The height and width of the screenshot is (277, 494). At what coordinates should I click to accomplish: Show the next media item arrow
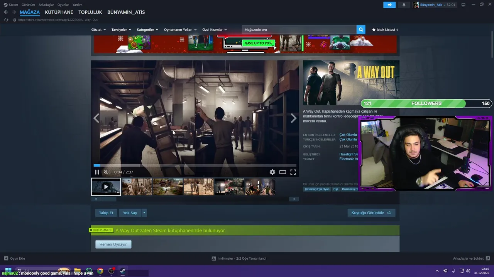click(294, 118)
